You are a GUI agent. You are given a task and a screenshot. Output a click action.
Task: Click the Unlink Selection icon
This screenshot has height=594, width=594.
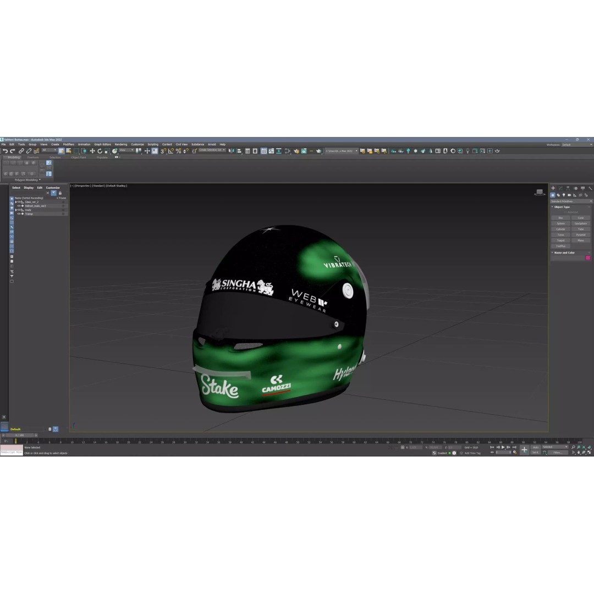29,151
